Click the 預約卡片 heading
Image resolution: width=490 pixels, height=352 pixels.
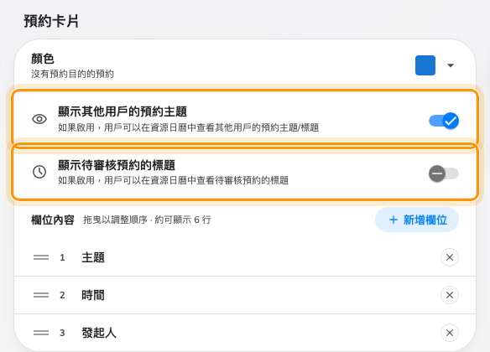coord(51,21)
